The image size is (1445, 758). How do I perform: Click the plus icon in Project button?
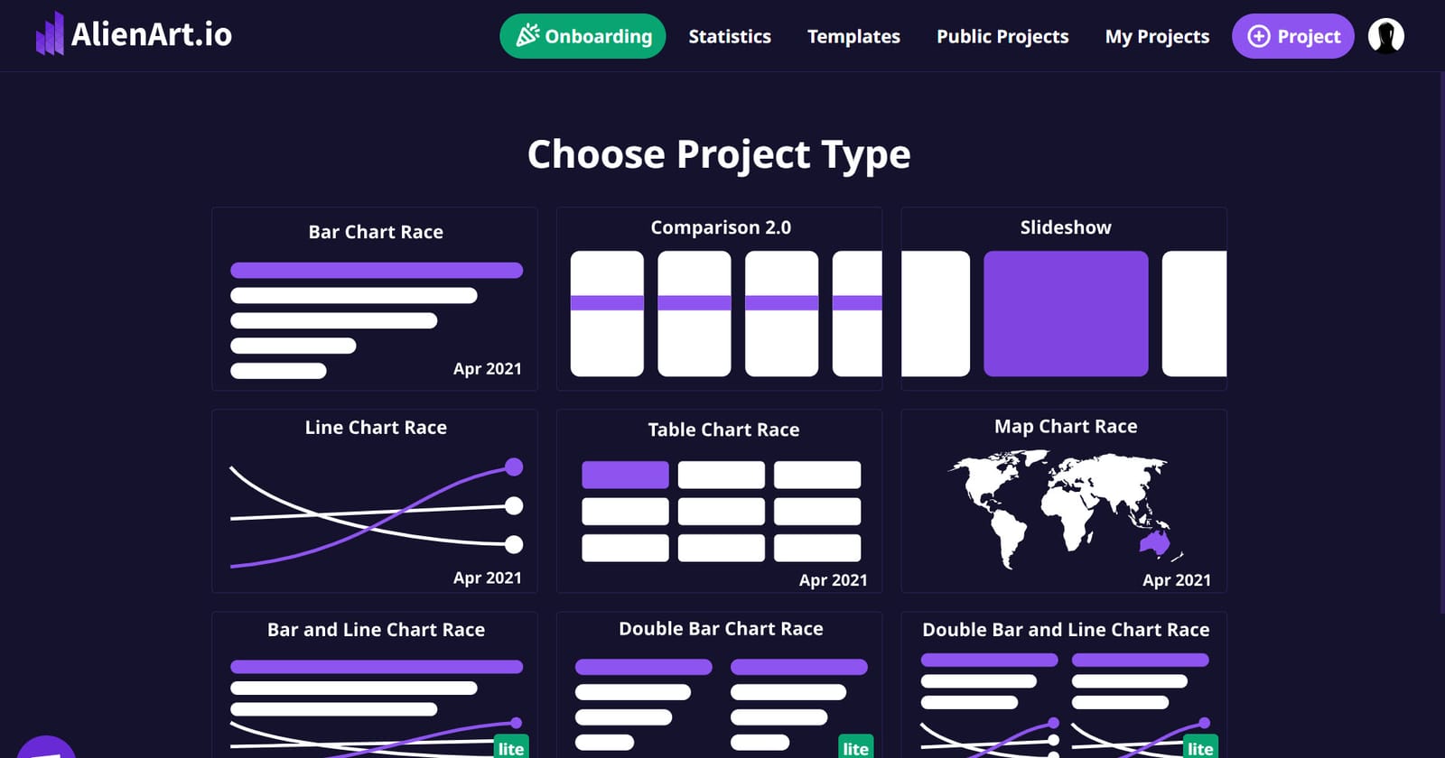pos(1258,36)
